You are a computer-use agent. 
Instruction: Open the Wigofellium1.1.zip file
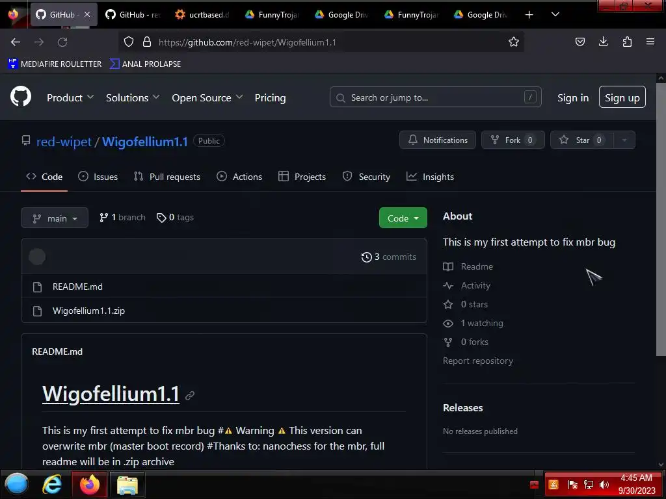[88, 311]
